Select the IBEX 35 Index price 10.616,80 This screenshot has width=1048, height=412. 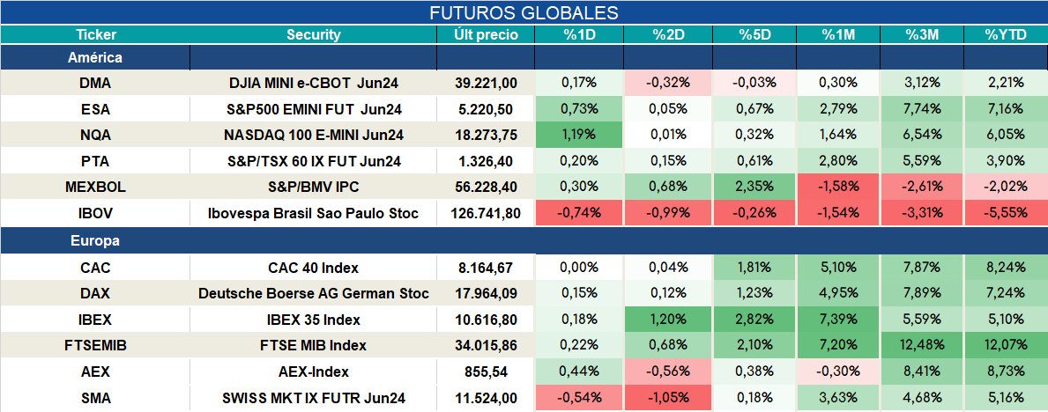point(486,320)
